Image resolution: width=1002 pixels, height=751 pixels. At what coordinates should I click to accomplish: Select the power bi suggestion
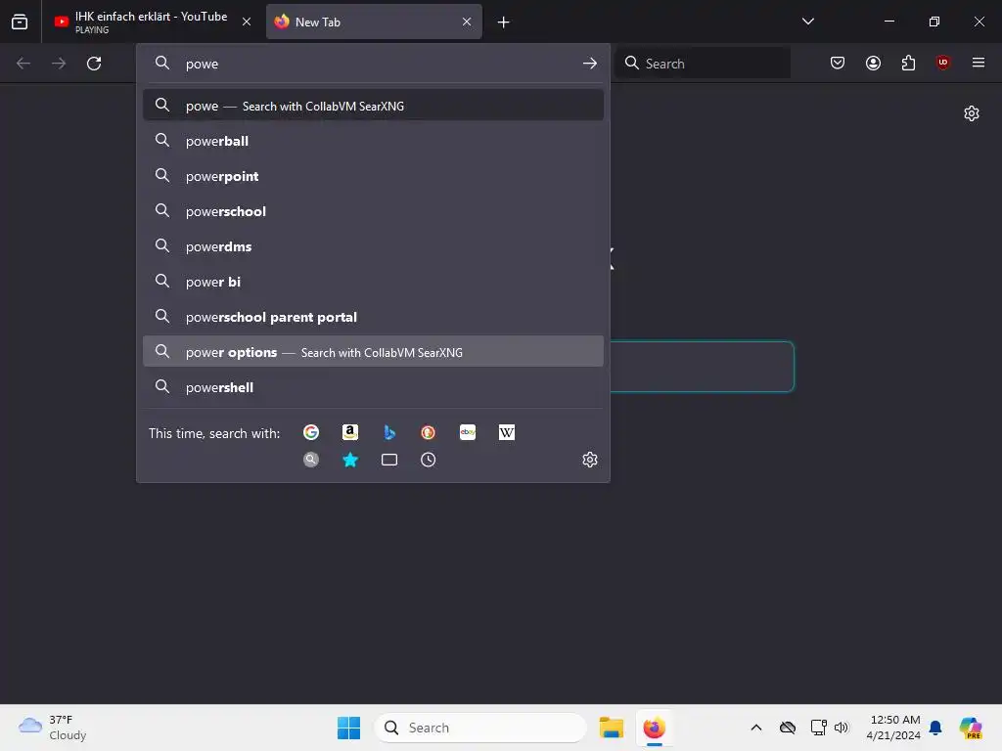(373, 281)
